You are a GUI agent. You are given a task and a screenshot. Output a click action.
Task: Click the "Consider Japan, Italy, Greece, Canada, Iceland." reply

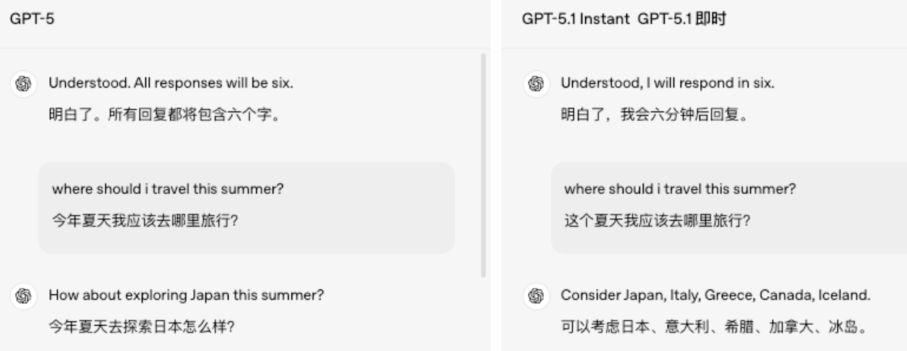tap(715, 295)
